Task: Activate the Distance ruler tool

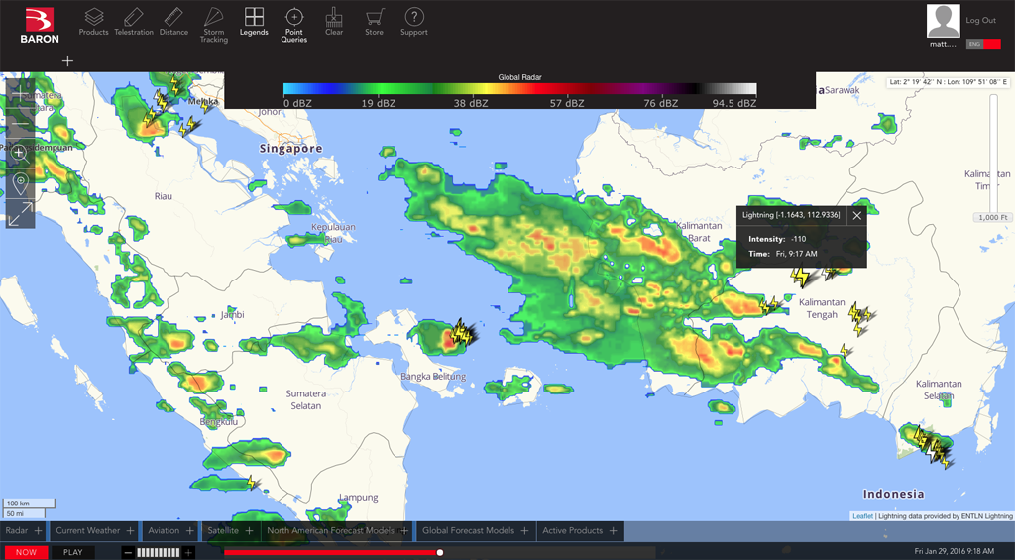Action: point(173,22)
